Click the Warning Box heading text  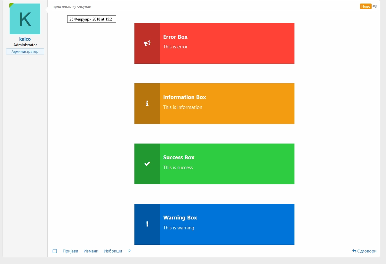[x=180, y=218]
